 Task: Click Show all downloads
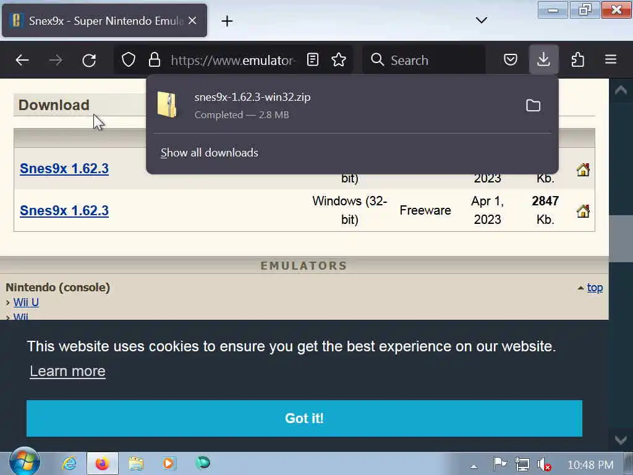click(x=209, y=153)
